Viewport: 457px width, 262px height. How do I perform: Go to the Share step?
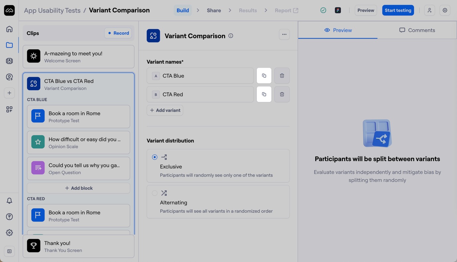tap(214, 10)
